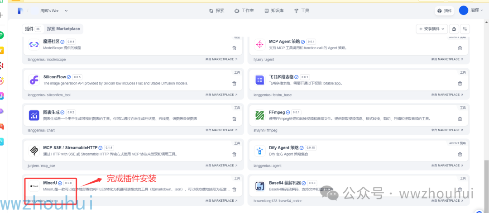Open base64_codec marketplace link

click(447, 201)
